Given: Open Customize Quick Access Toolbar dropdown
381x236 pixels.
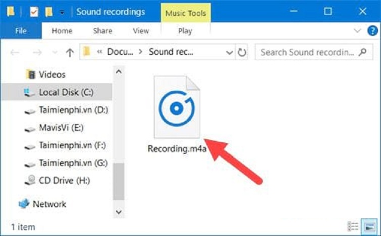Looking at the screenshot, I should coord(62,12).
